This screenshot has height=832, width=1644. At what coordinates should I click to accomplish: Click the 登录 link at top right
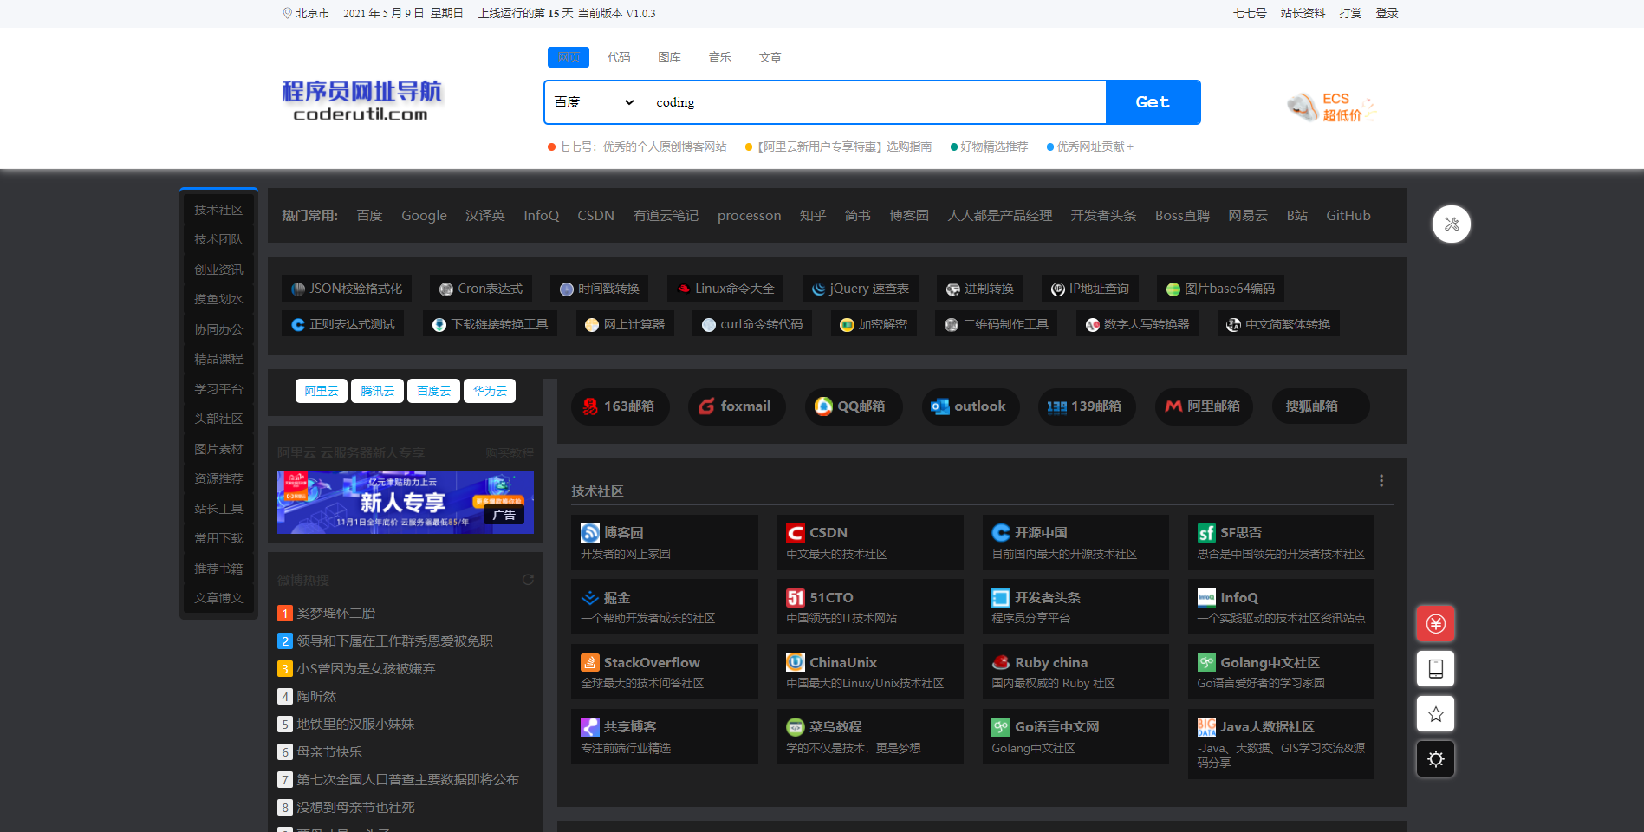point(1387,13)
